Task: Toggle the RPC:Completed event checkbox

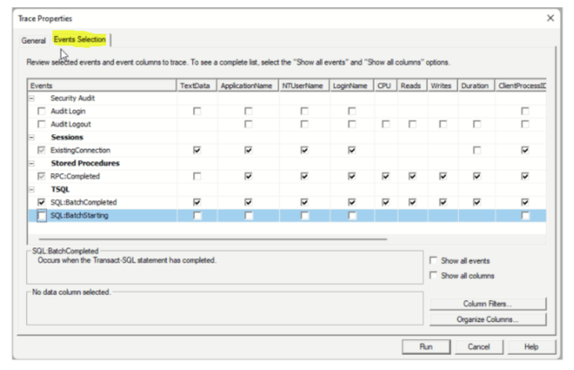Action: point(41,176)
